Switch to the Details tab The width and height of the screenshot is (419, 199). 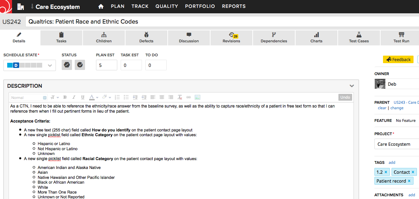[19, 38]
